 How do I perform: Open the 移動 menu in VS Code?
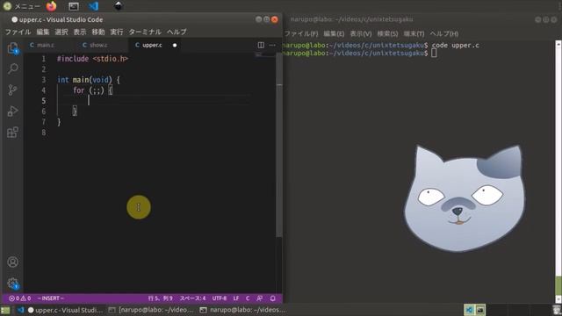click(98, 32)
